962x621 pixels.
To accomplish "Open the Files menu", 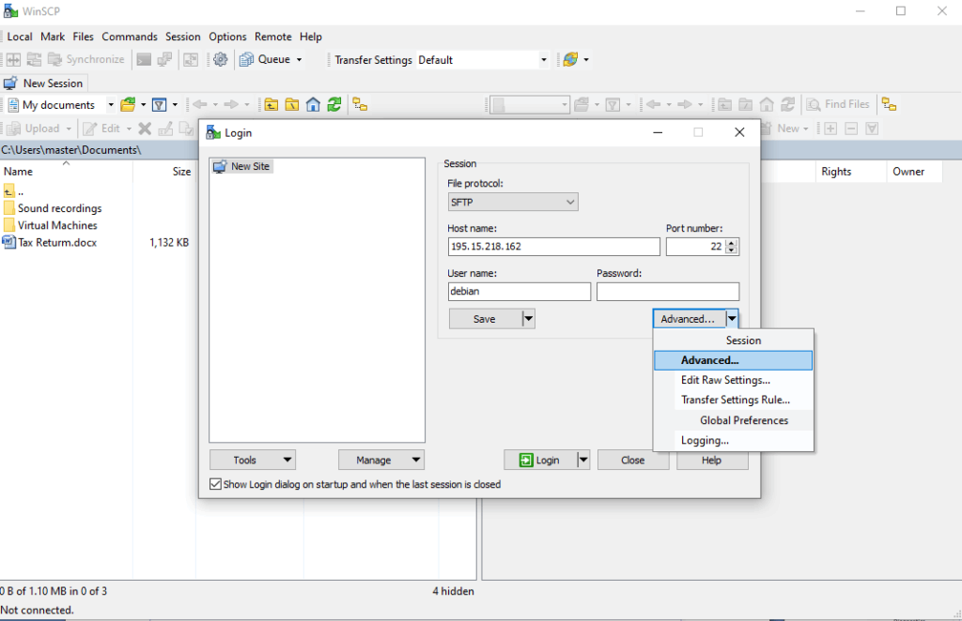I will click(x=83, y=37).
